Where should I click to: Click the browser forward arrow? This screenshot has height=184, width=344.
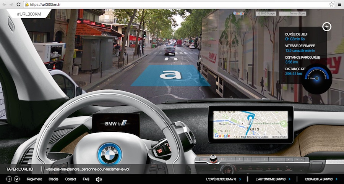click(x=11, y=4)
